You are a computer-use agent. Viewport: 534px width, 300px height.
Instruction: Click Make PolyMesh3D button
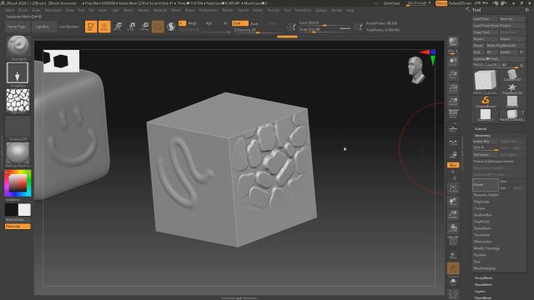point(505,45)
